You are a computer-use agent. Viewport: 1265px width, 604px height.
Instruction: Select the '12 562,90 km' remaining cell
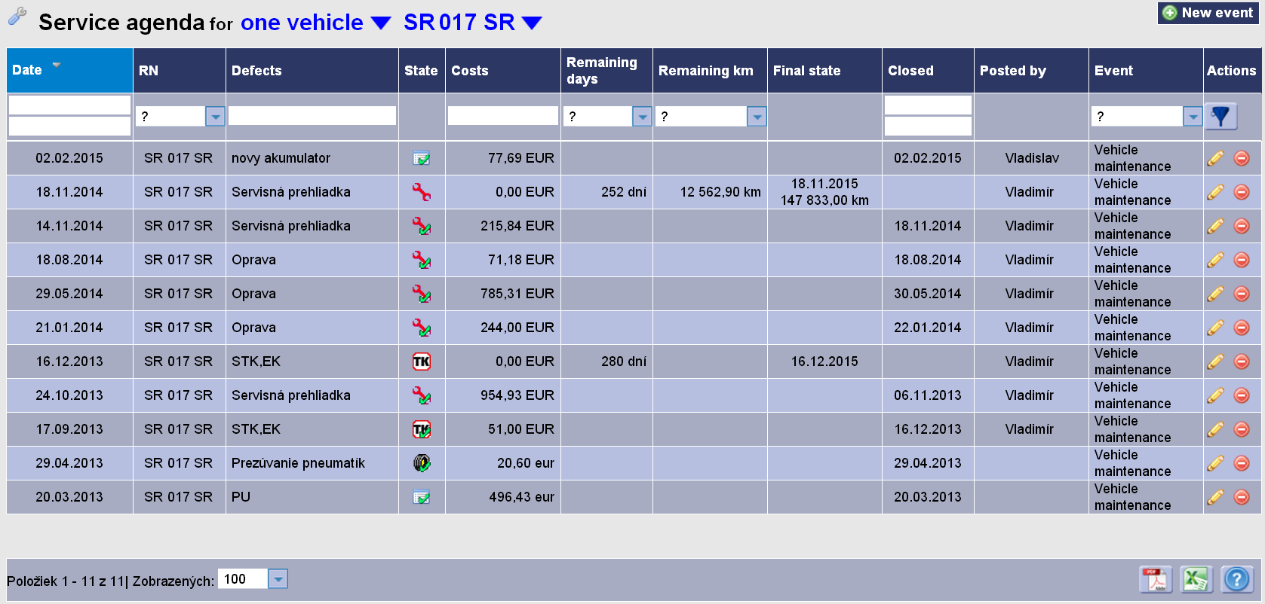point(710,192)
